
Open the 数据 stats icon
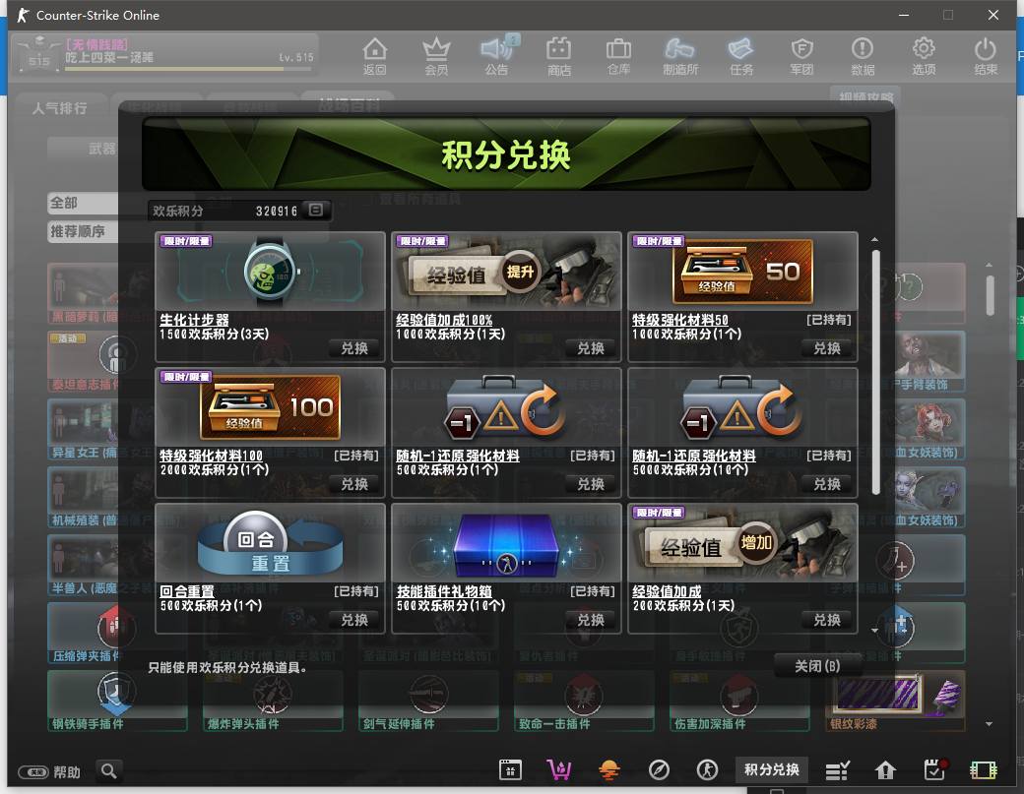pos(863,55)
